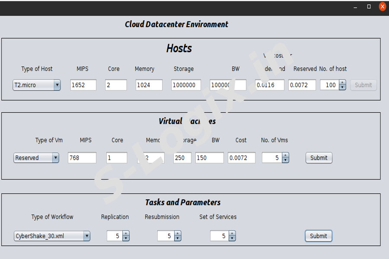The width and height of the screenshot is (389, 259).
Task: Increase the Replication spinner value
Action: click(126, 234)
